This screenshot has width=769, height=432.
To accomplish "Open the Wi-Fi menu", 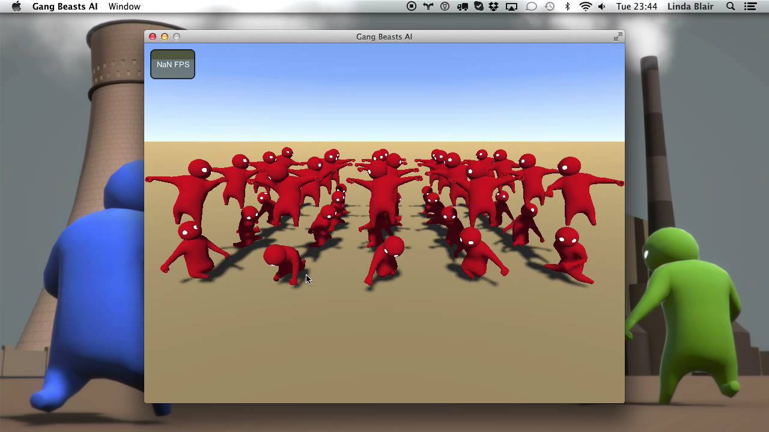I will [585, 7].
